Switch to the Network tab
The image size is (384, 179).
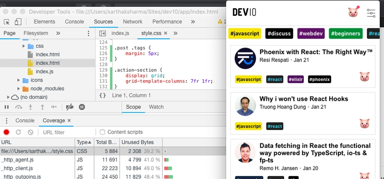click(132, 22)
